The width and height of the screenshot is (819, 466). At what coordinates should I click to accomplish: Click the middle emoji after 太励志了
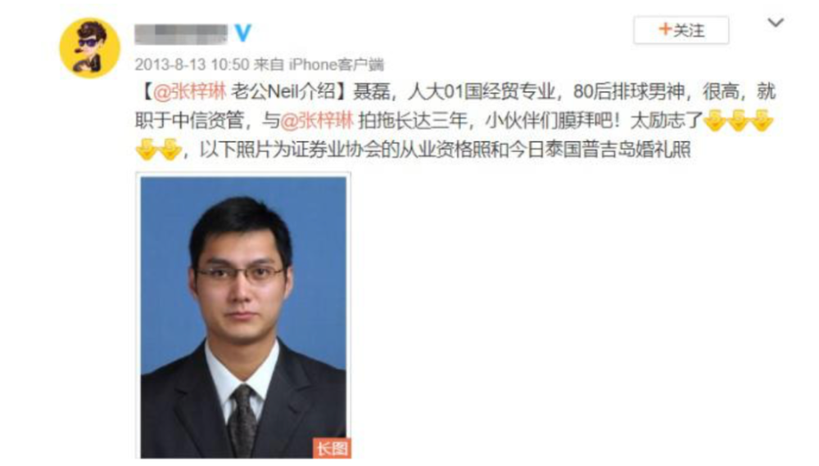click(738, 120)
